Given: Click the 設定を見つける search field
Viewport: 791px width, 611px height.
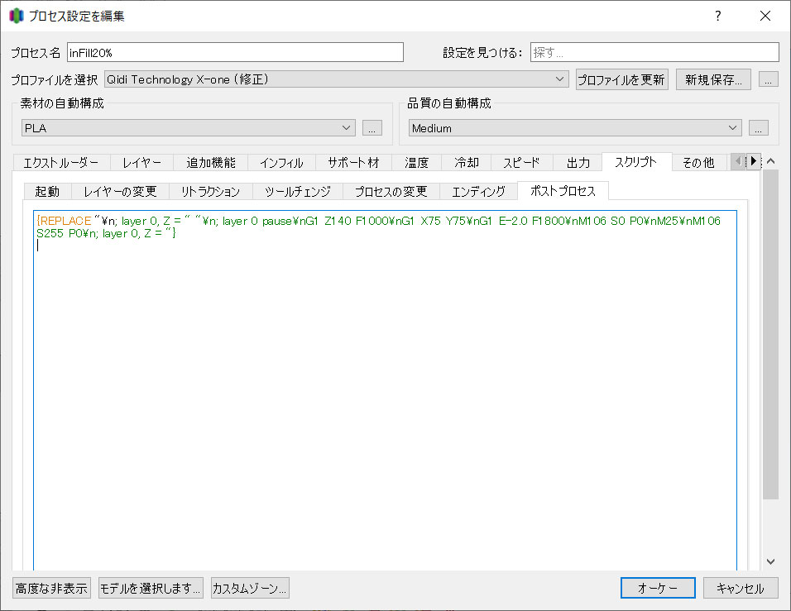Looking at the screenshot, I should coord(654,52).
